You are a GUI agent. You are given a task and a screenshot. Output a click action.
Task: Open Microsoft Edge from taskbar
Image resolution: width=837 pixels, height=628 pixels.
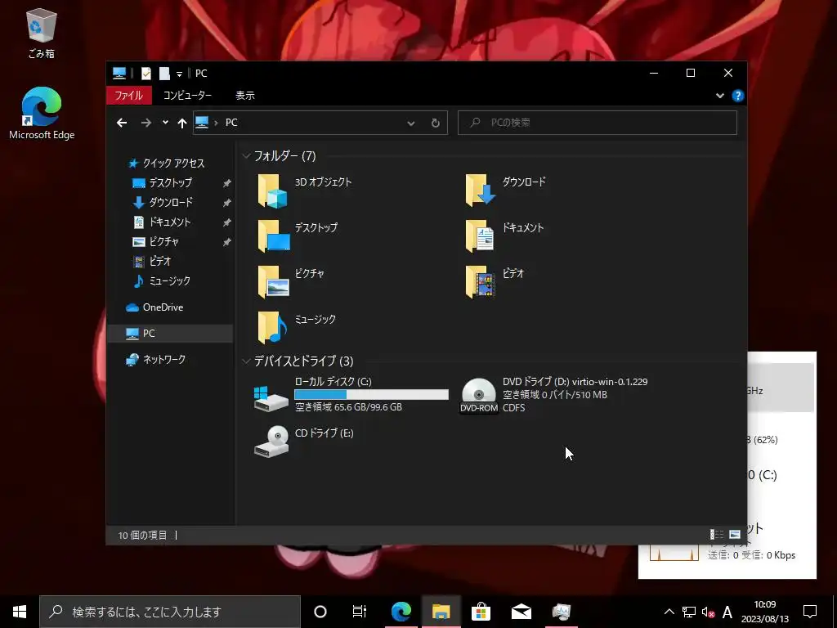click(x=401, y=612)
